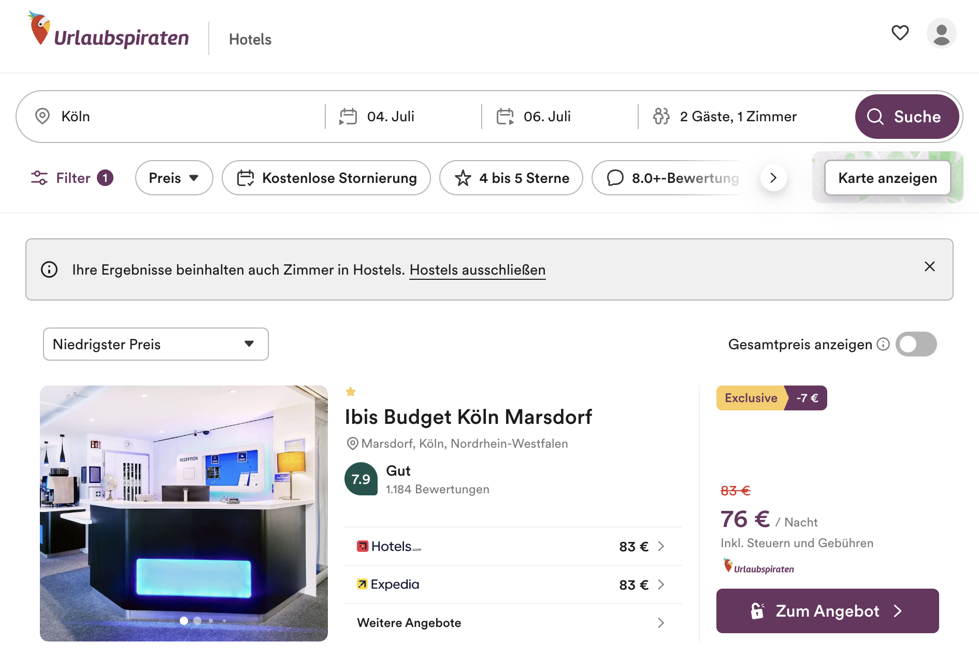Screen dimensions: 979x656
Task: Open the Hotels.com 83 € offer chevron
Action: pos(661,546)
